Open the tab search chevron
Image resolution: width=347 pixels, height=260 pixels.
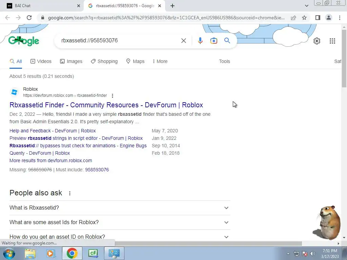[x=306, y=6]
